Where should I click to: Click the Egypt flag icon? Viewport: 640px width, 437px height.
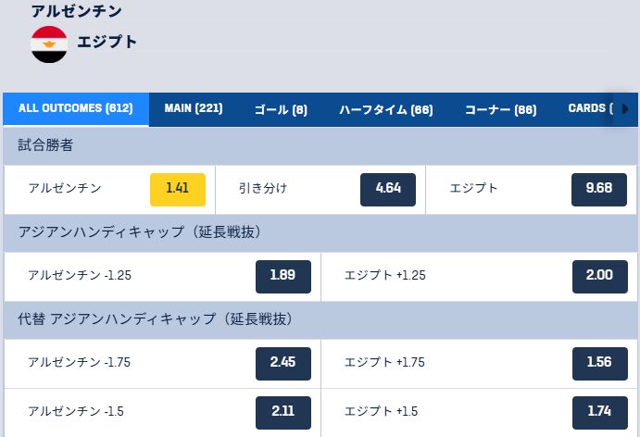click(49, 44)
